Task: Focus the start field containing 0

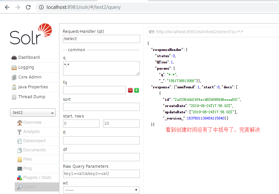Action: [81, 123]
